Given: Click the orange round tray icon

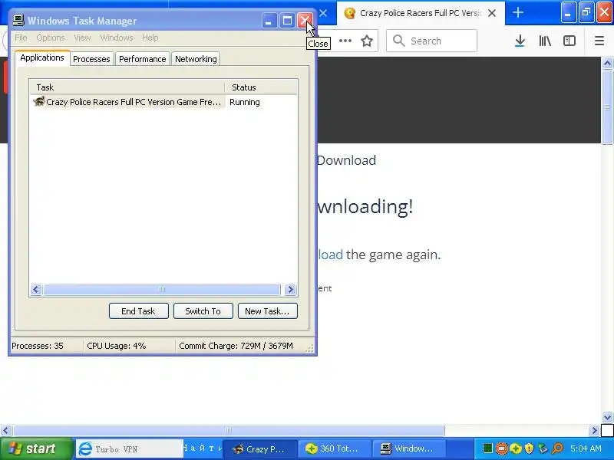Looking at the screenshot, I should [502, 449].
